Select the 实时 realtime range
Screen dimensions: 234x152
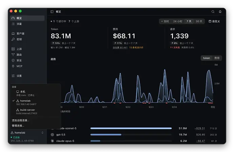pyautogui.click(x=165, y=21)
